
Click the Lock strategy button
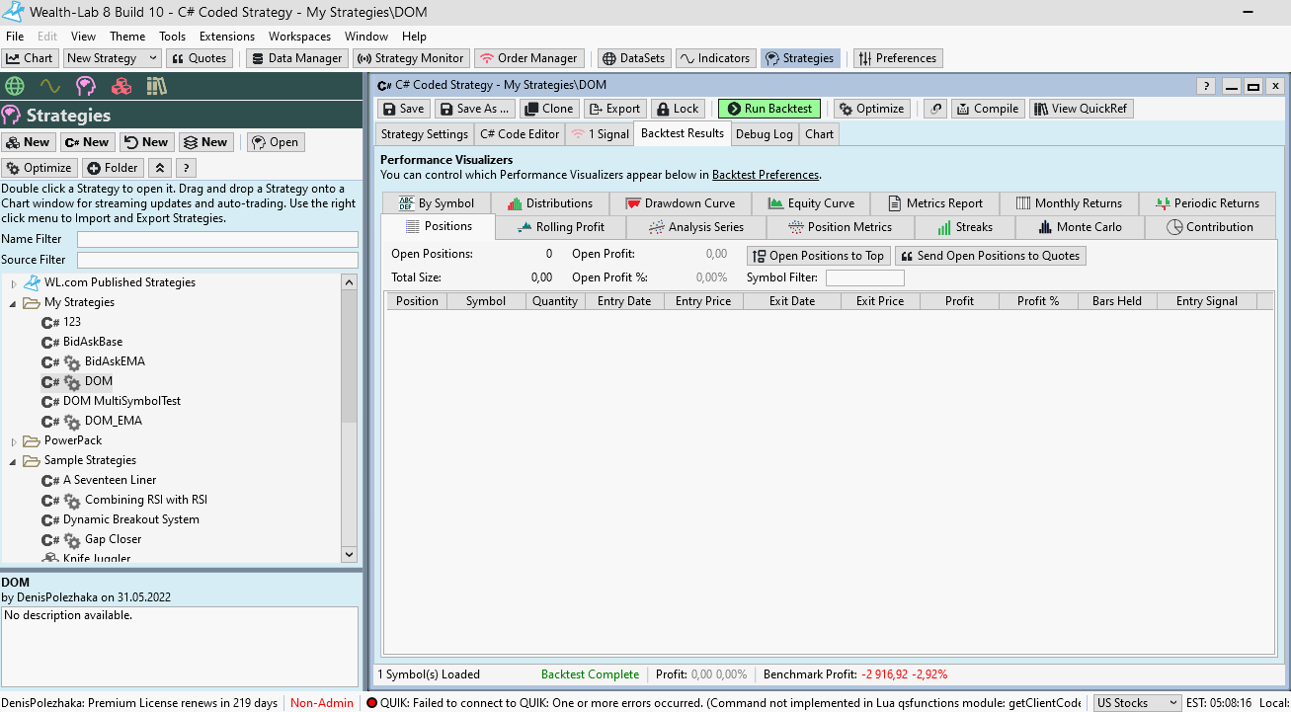coord(677,109)
